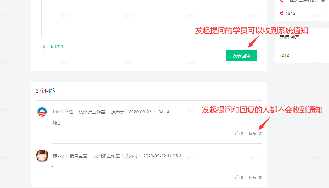329x188 pixels.
Task: Click the paperclip upload attachment icon
Action: click(44, 46)
